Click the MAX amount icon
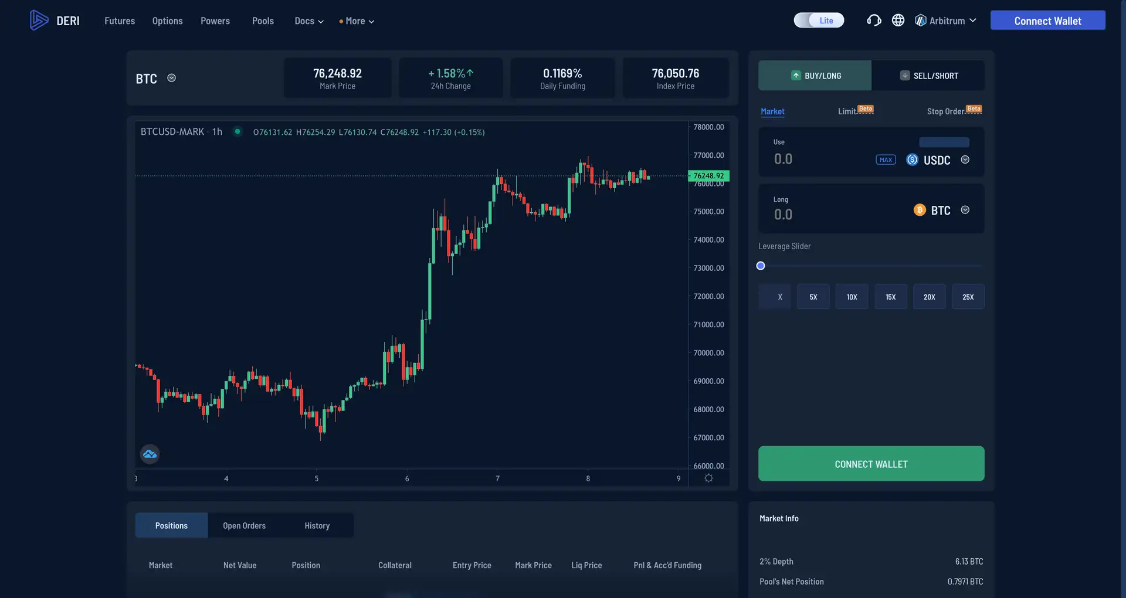The height and width of the screenshot is (598, 1126). coord(886,160)
